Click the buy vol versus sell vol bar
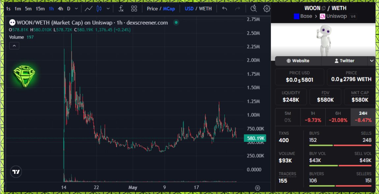 (340, 166)
